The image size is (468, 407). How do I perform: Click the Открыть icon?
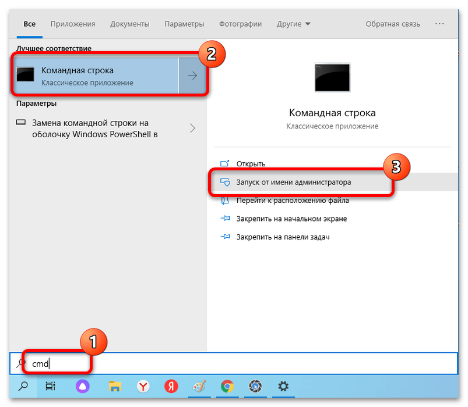(x=225, y=163)
